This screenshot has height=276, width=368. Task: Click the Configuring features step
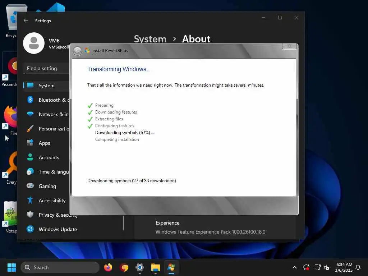[115, 126]
